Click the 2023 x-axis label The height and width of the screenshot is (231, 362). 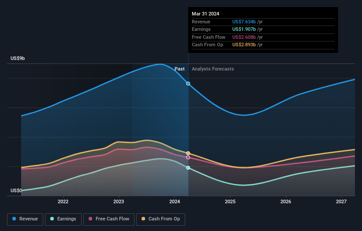(x=119, y=201)
